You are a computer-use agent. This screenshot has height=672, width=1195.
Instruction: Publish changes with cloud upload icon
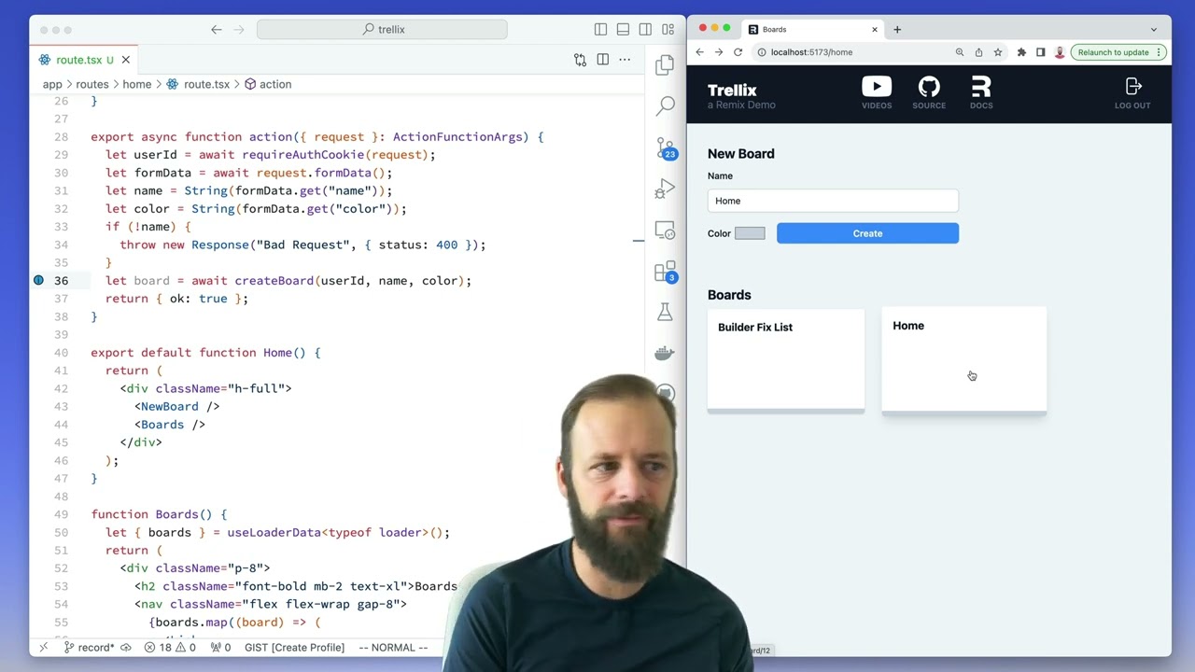126,647
